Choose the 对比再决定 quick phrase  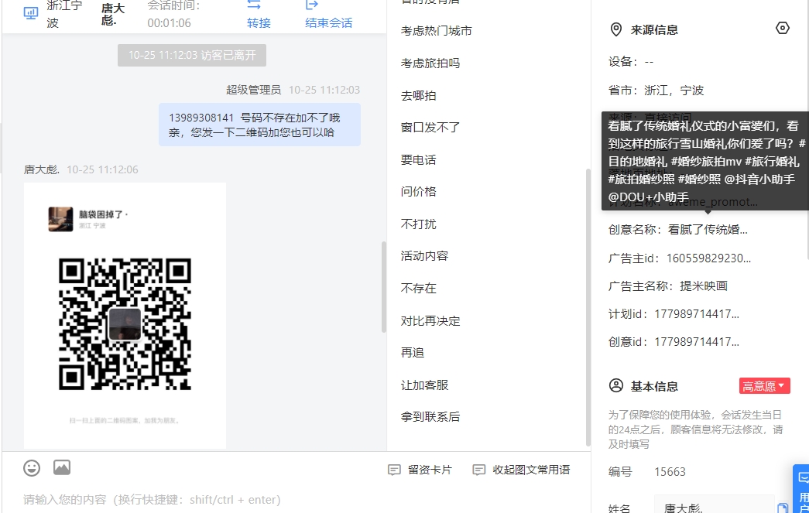click(x=430, y=320)
